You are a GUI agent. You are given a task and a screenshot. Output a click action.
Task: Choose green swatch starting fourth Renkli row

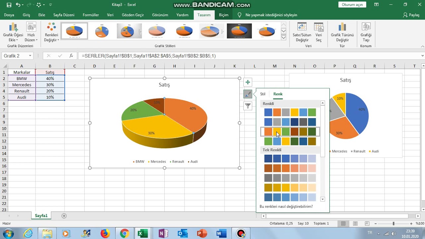point(268,141)
